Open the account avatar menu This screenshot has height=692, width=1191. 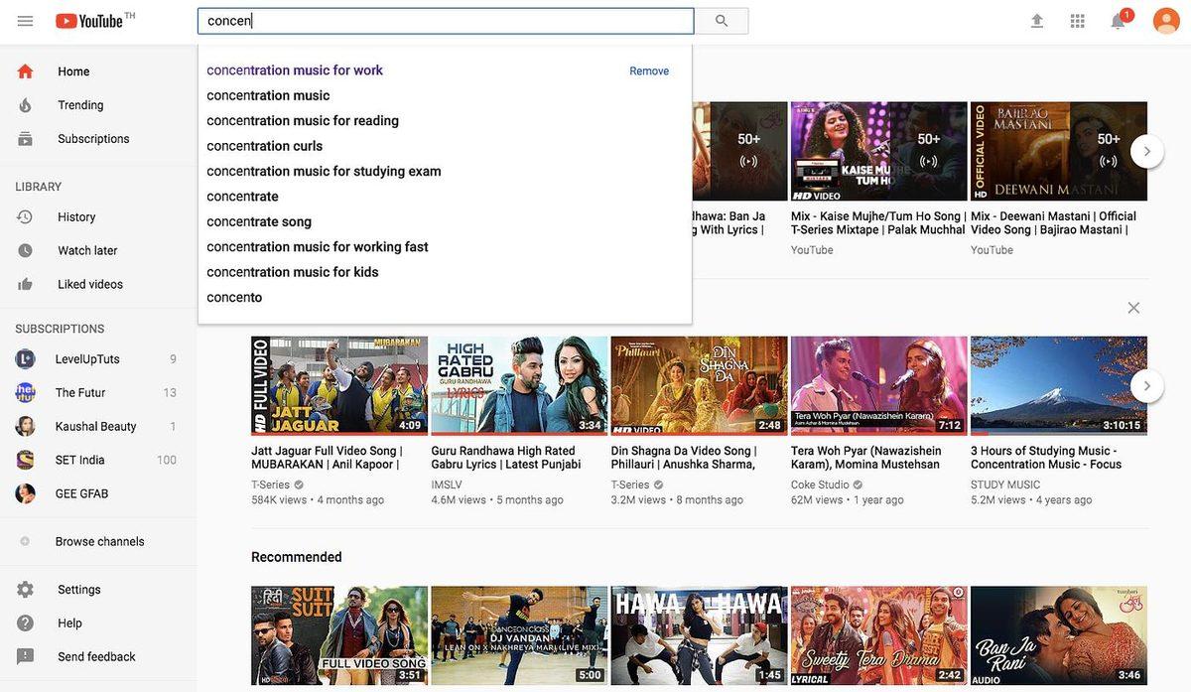click(x=1166, y=21)
